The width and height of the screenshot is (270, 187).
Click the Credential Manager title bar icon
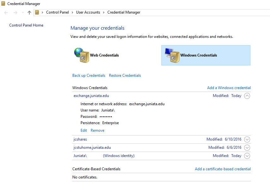(3, 3)
